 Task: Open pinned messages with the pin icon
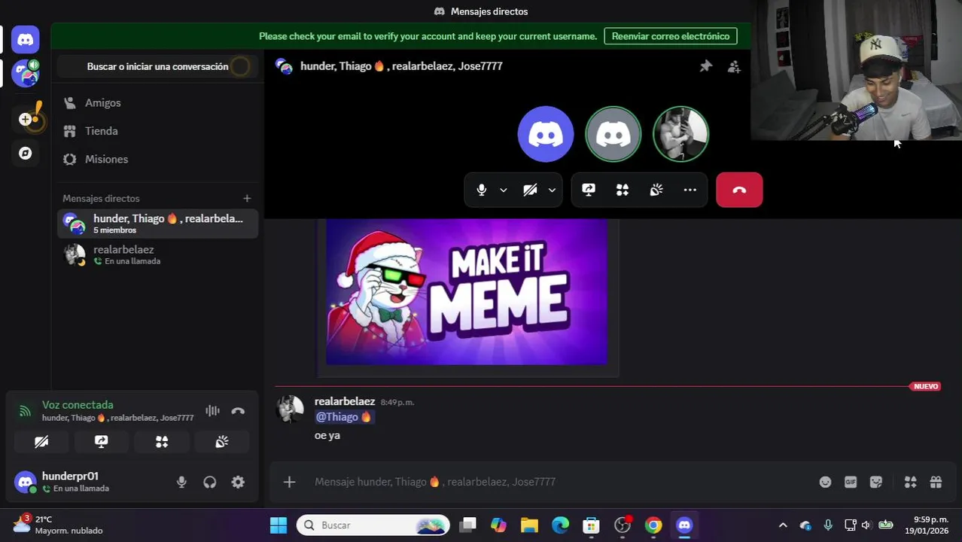pyautogui.click(x=705, y=66)
